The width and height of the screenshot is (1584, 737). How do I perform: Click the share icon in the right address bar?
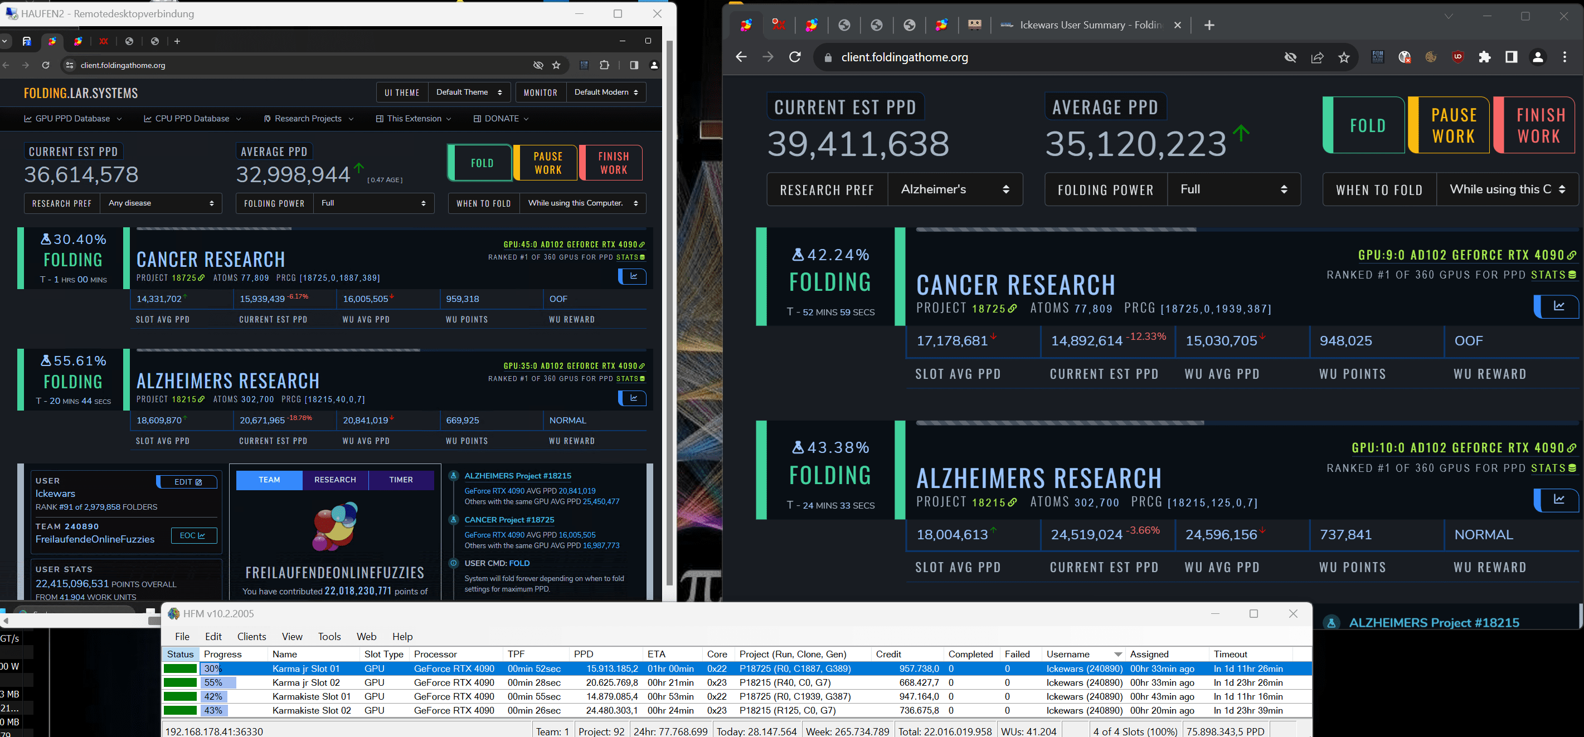(x=1317, y=57)
